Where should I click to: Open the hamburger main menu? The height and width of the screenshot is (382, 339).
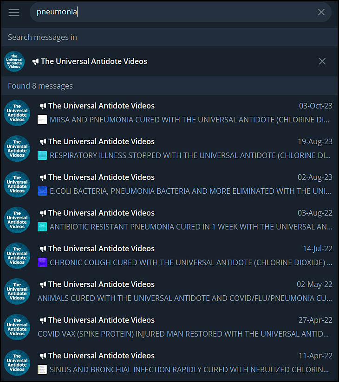pyautogui.click(x=14, y=12)
